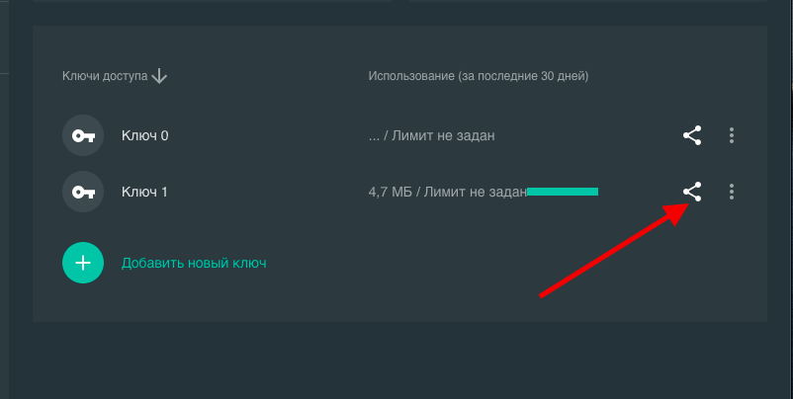Click the key icon beside Ключ 1
The height and width of the screenshot is (399, 793).
coord(83,192)
